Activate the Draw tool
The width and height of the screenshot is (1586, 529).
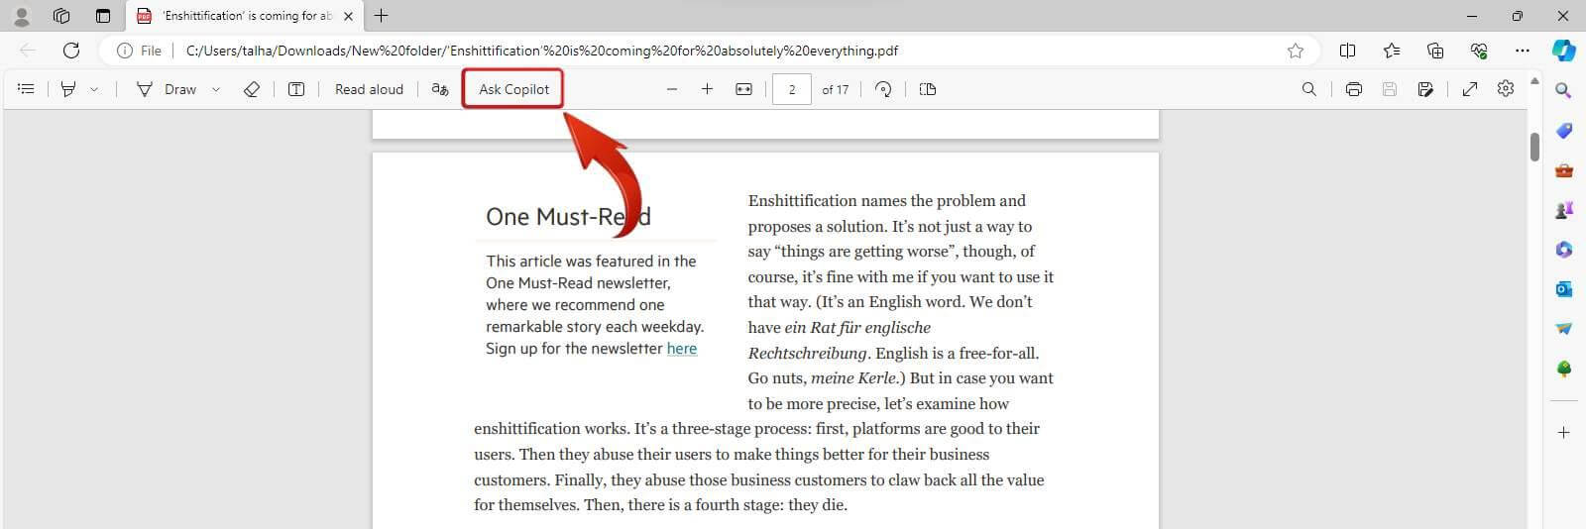click(x=167, y=89)
